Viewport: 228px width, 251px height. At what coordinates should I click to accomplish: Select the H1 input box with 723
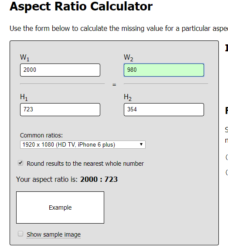click(60, 110)
